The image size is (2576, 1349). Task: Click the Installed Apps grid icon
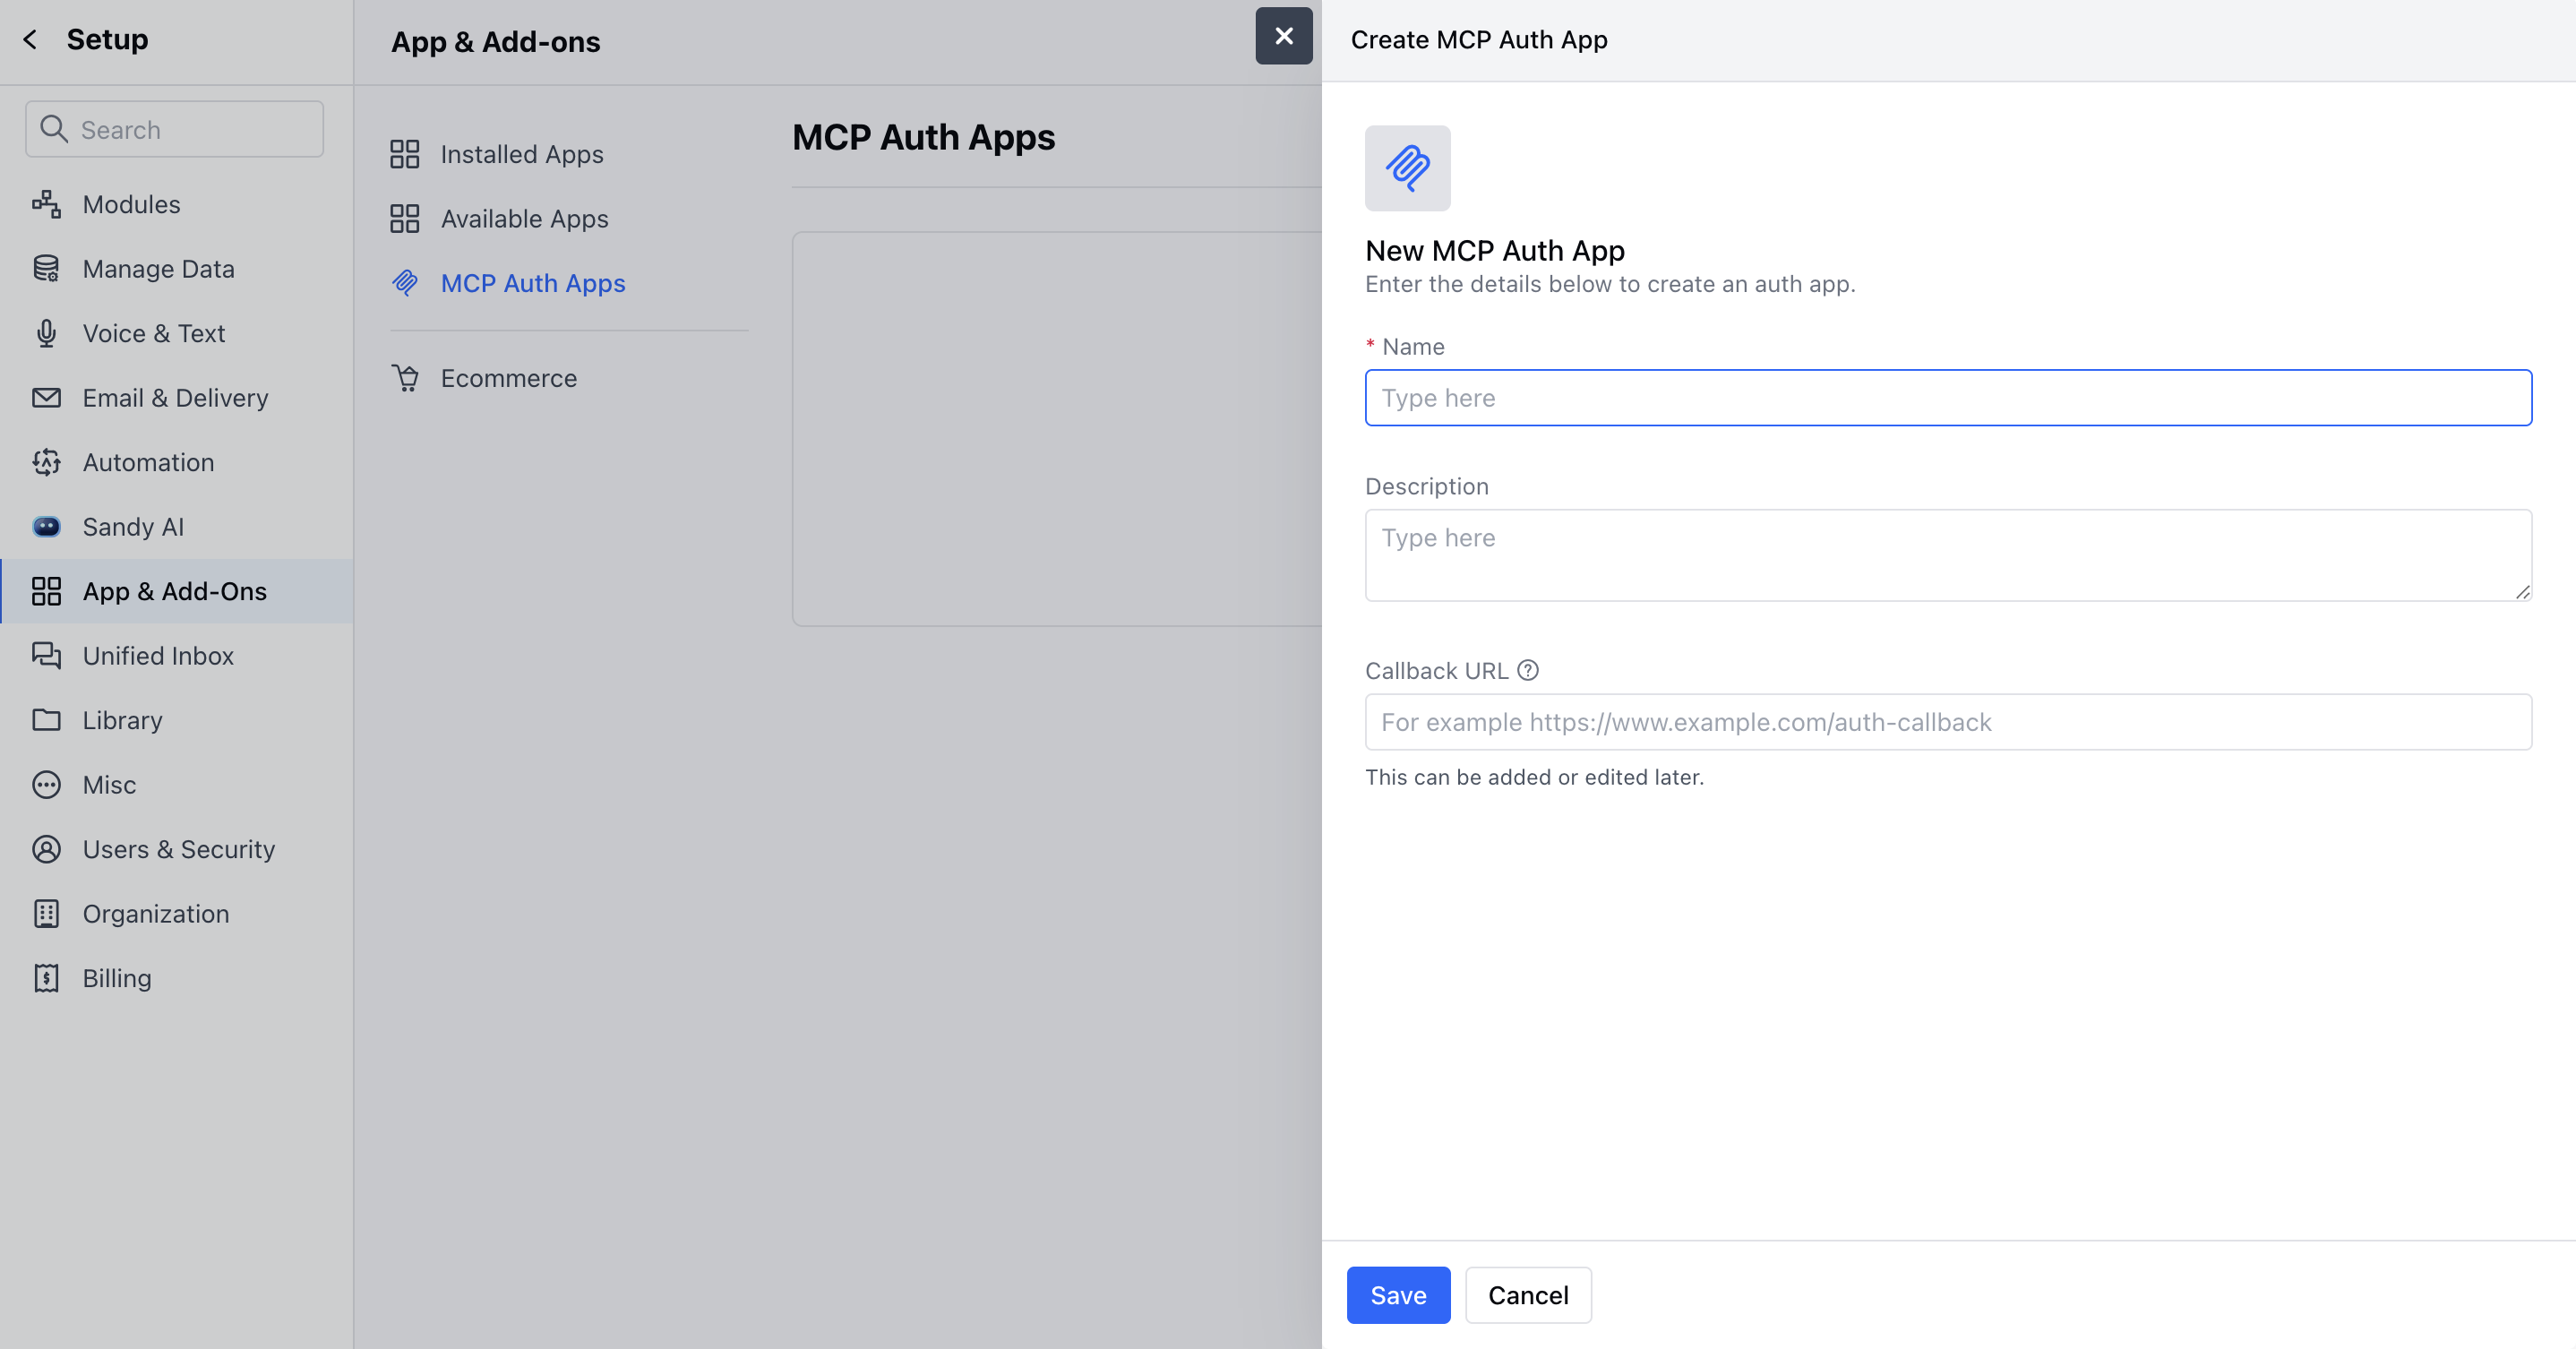pos(404,154)
